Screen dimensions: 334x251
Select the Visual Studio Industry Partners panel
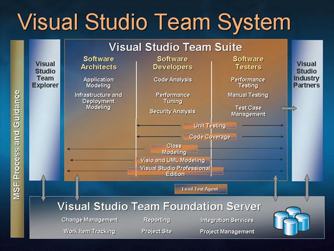pyautogui.click(x=307, y=75)
